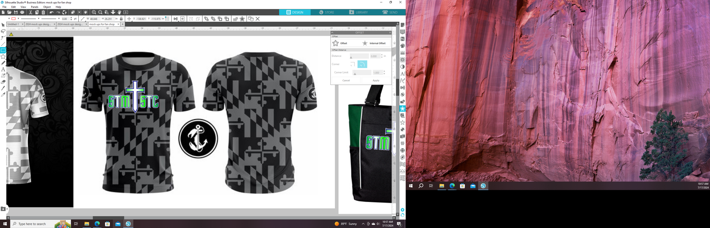Click Cancel in the Offset panel
The width and height of the screenshot is (710, 228).
[x=346, y=80]
